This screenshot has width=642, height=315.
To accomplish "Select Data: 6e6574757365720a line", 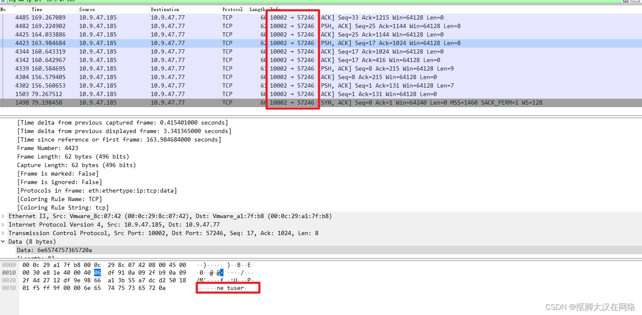I will pos(54,250).
